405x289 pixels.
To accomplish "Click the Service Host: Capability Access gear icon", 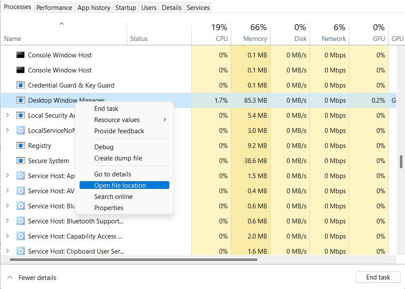I will click(21, 236).
